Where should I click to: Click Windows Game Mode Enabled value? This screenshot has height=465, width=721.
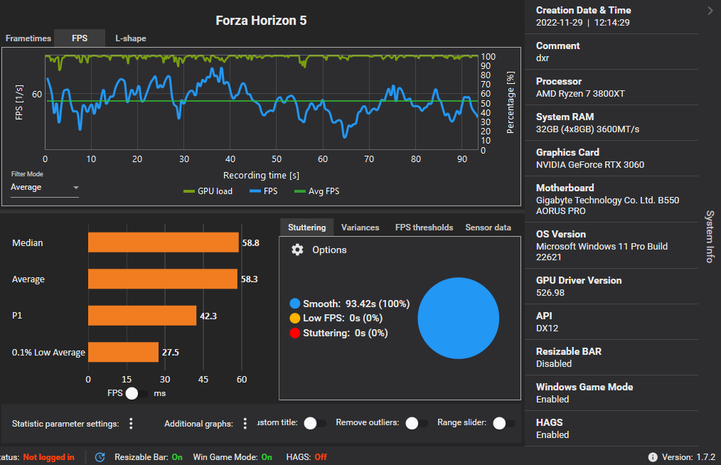552,399
